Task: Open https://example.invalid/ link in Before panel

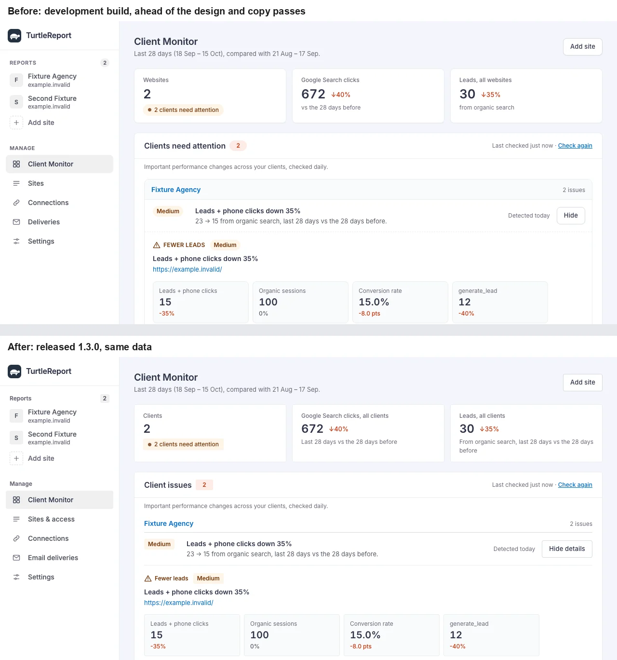Action: click(x=188, y=269)
